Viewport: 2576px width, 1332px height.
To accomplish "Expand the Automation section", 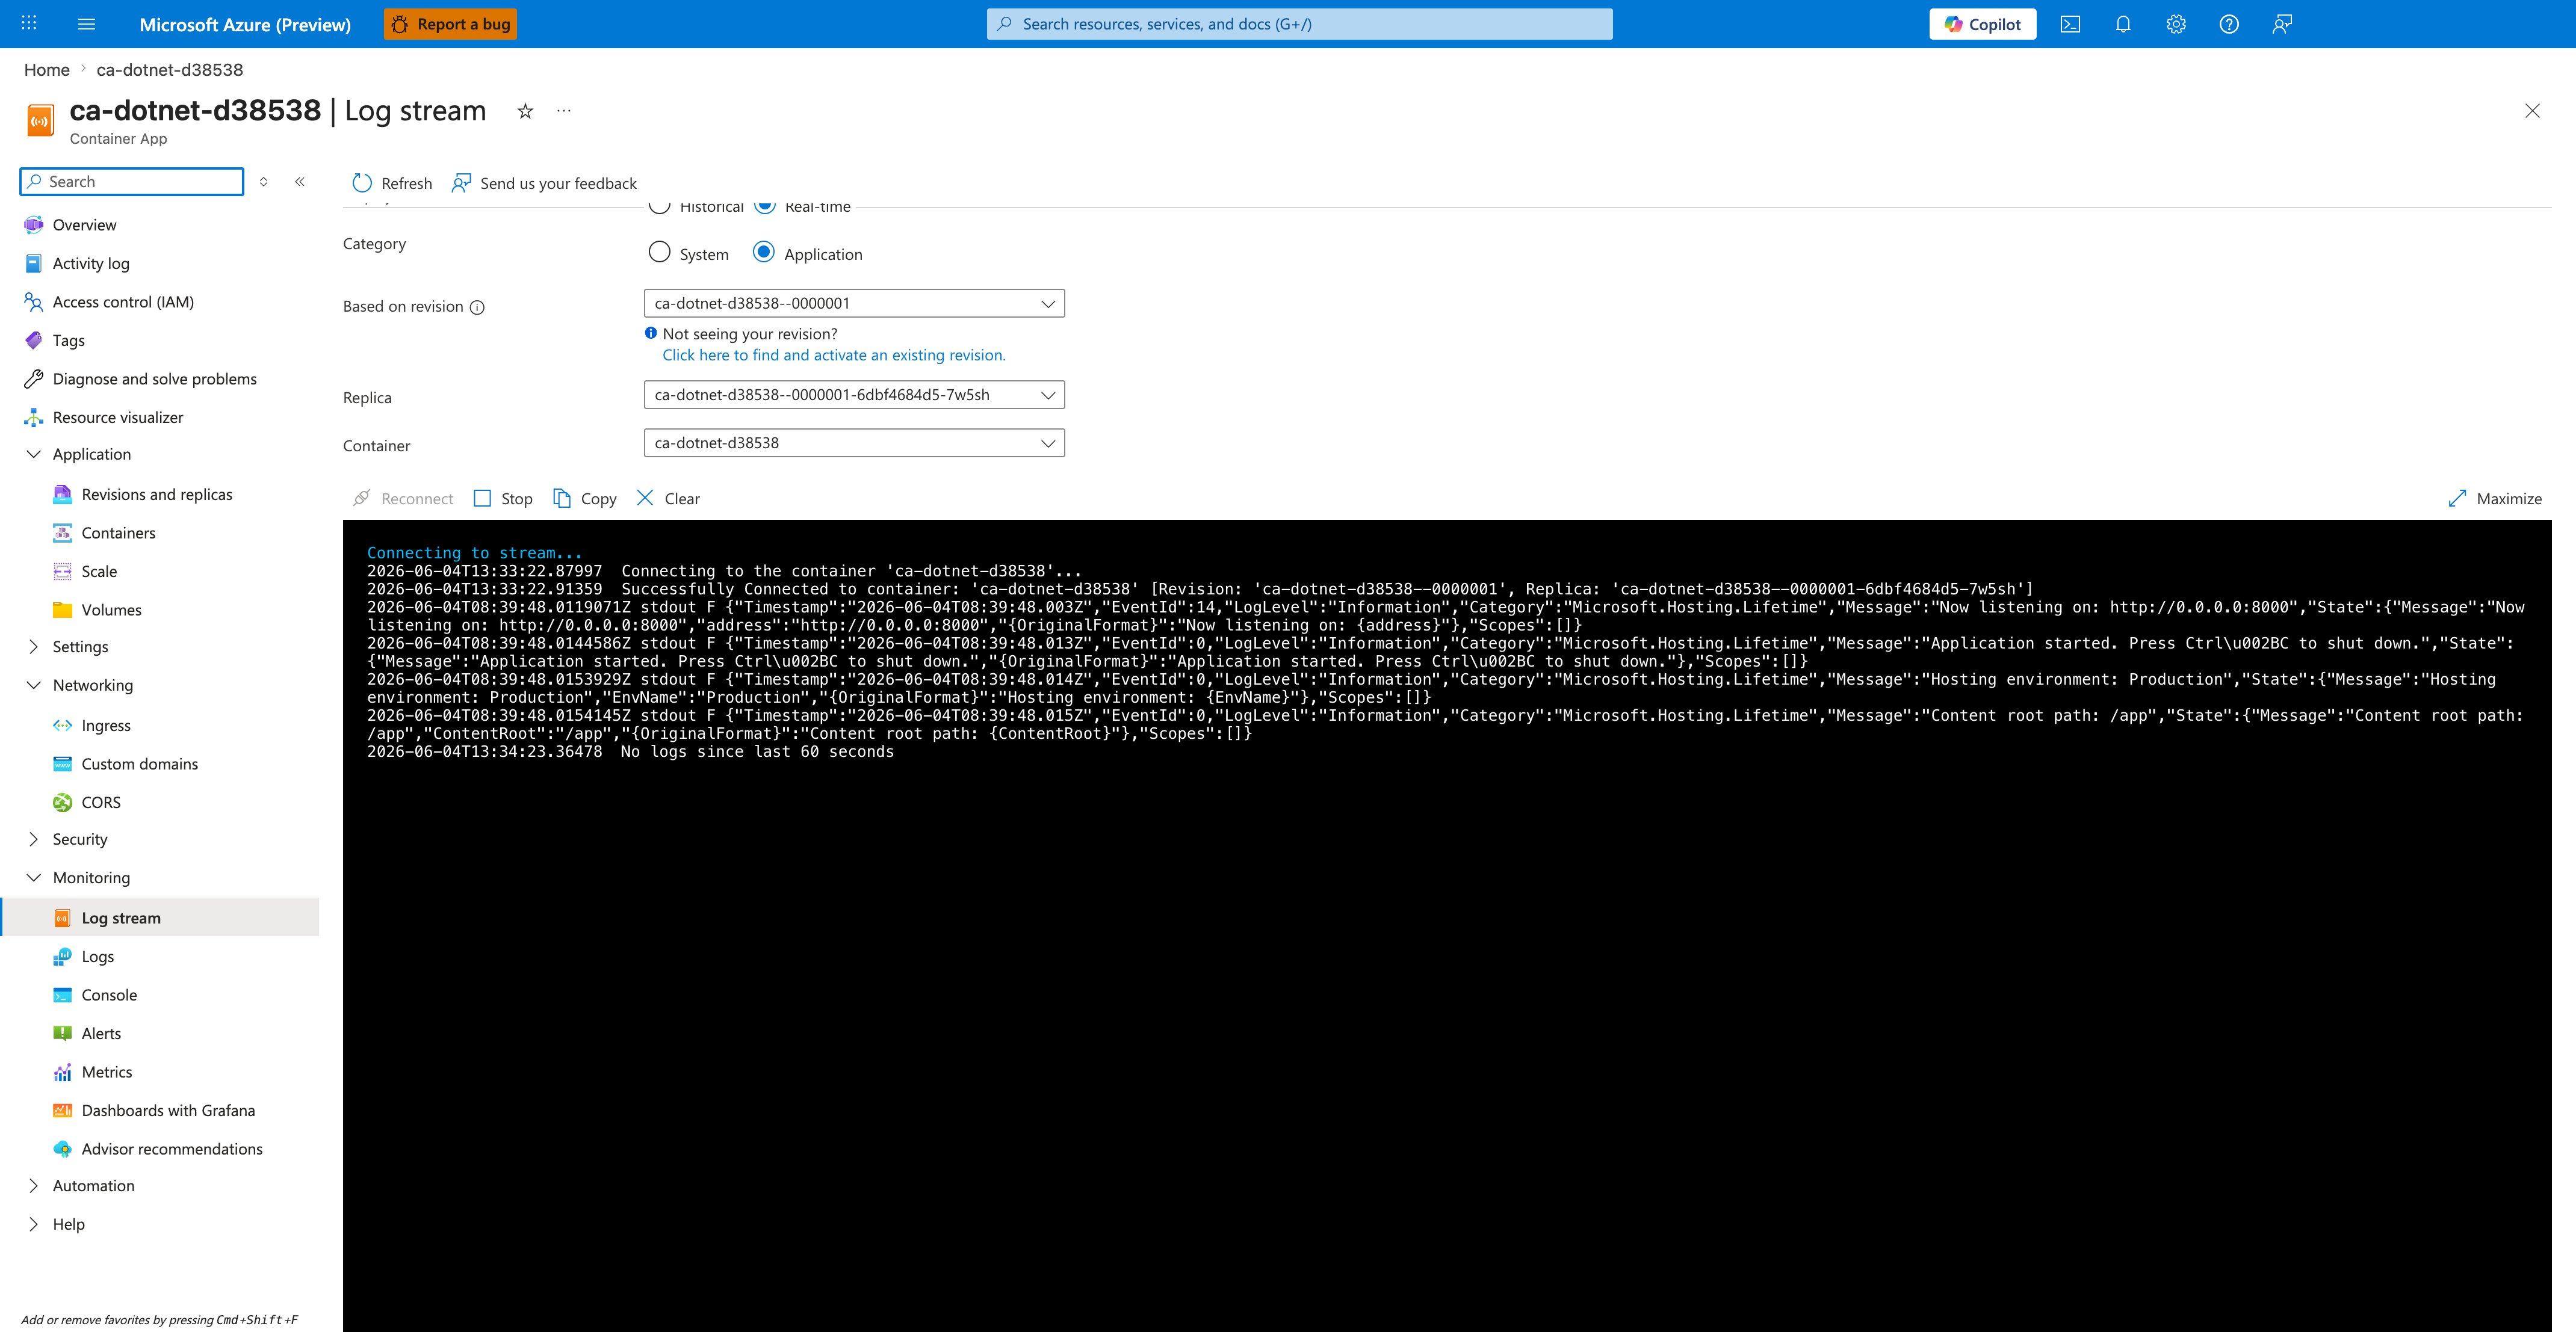I will pyautogui.click(x=33, y=1185).
